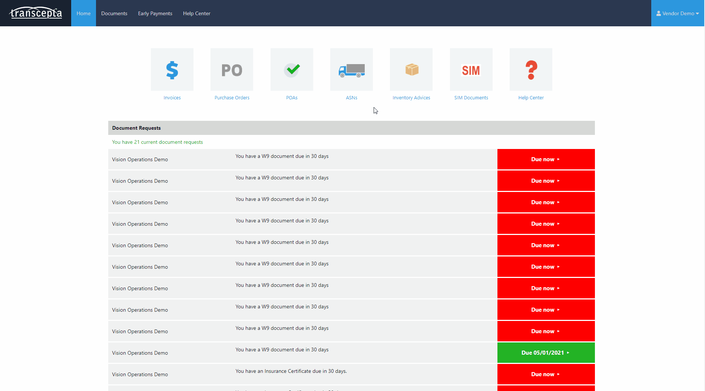This screenshot has height=391, width=705.
Task: Open the Invoices dollar sign icon
Action: [172, 70]
